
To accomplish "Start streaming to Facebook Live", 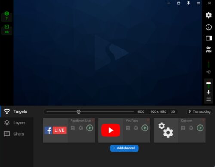I will pos(90,128).
